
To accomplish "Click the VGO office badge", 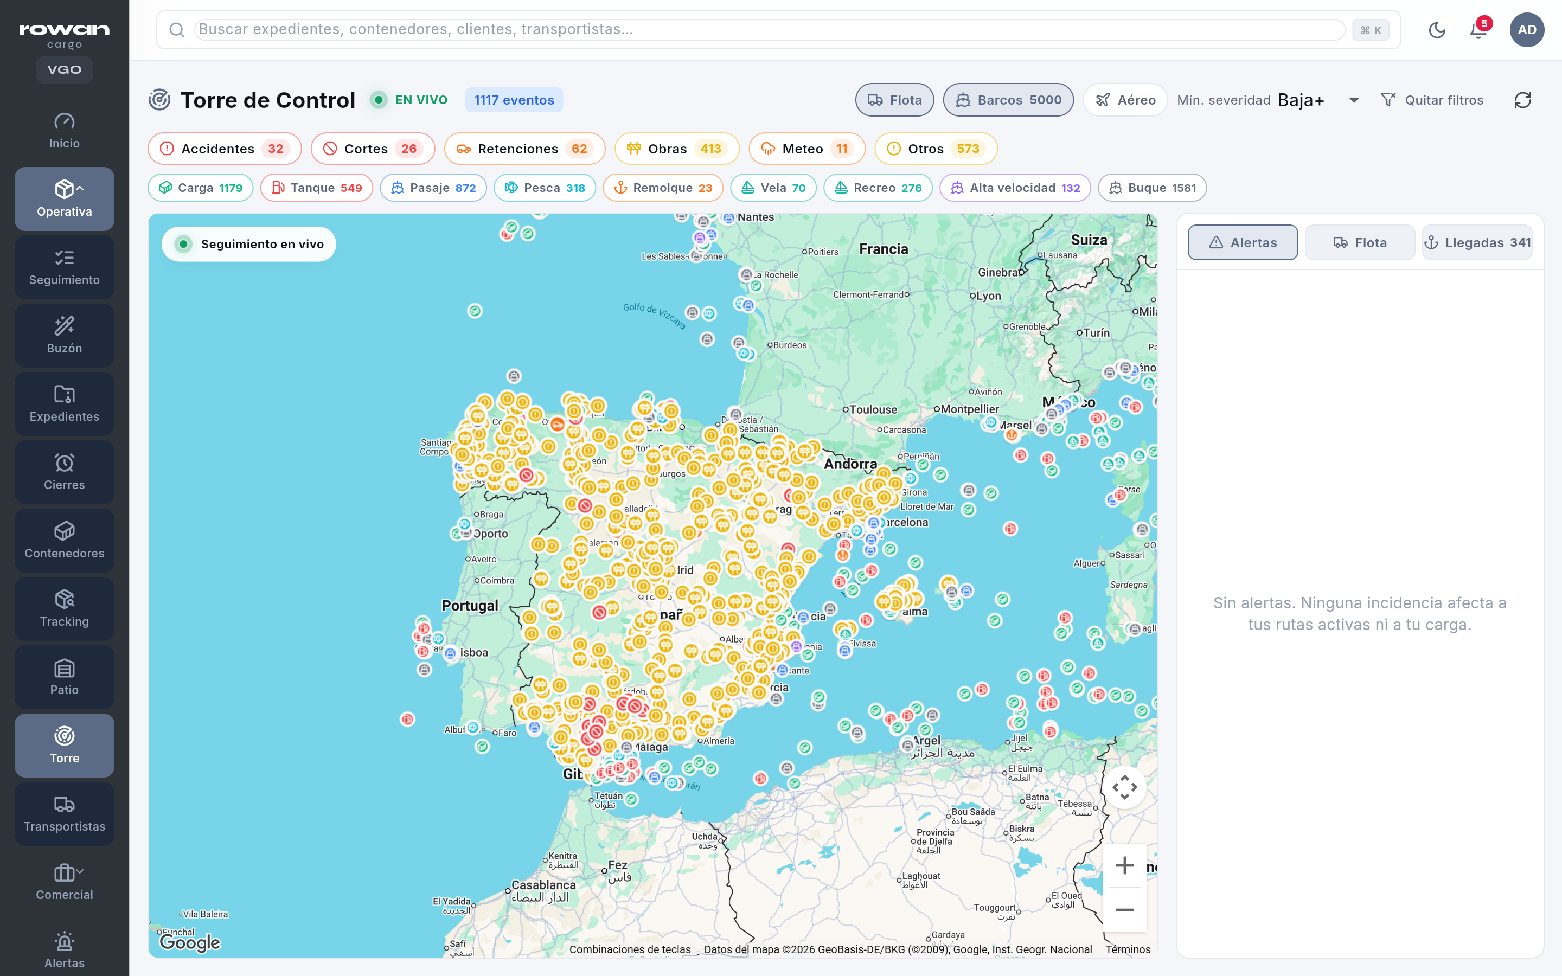I will 65,70.
